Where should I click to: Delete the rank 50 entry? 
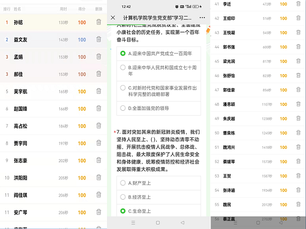coord(298,132)
